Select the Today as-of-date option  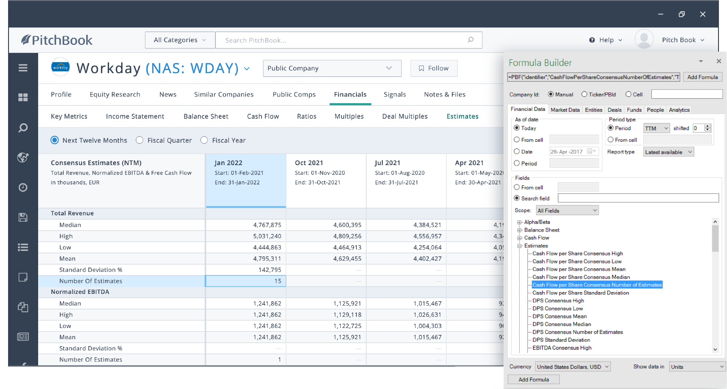(517, 128)
